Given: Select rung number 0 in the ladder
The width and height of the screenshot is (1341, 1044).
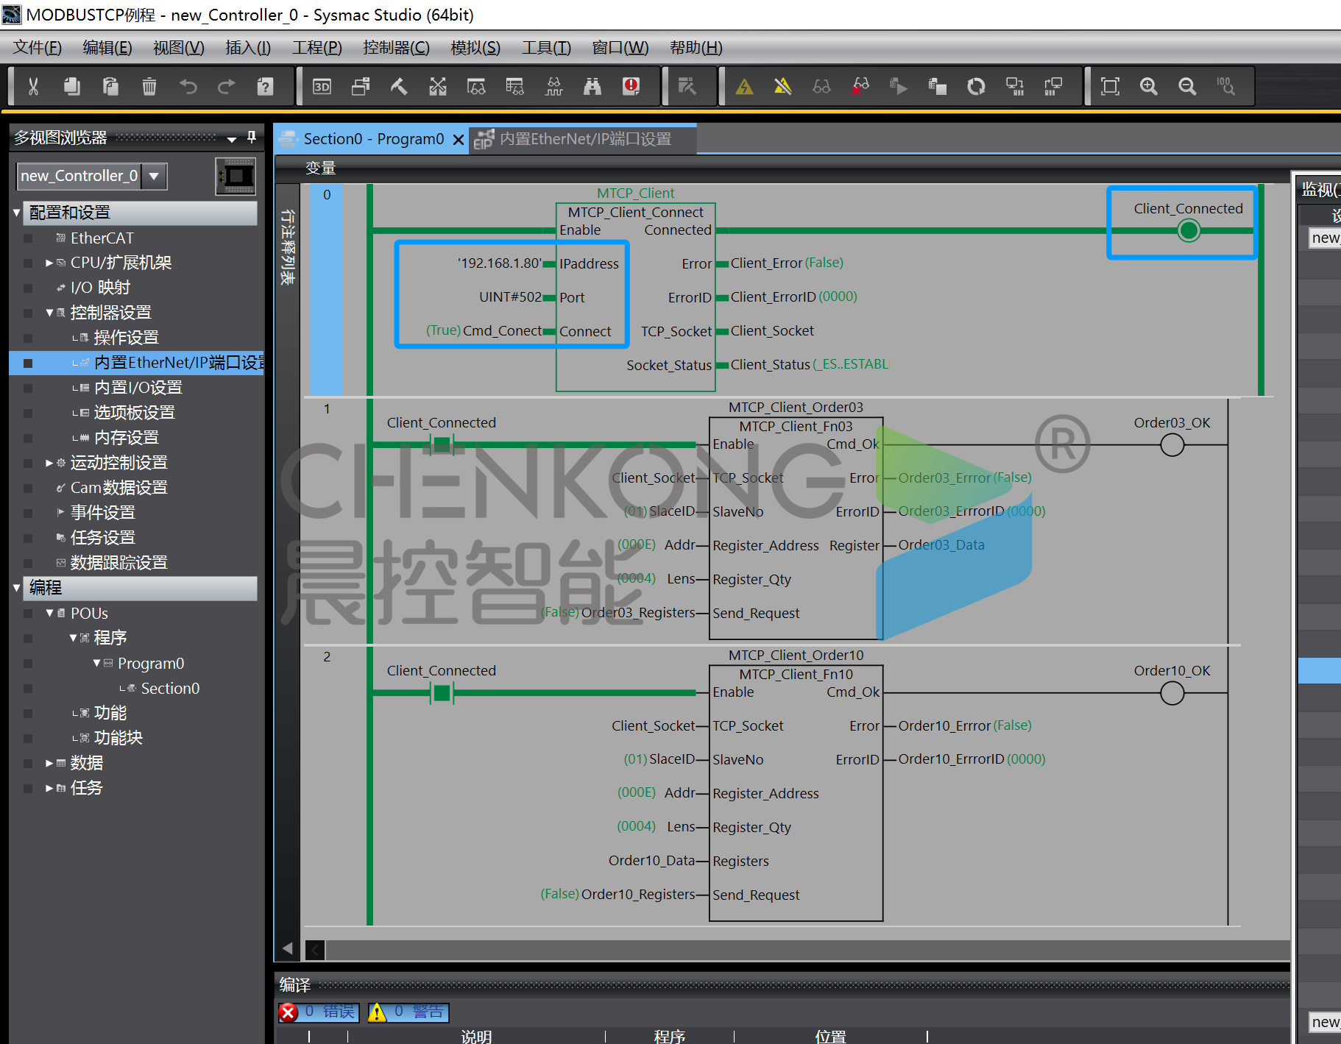Looking at the screenshot, I should 327,194.
